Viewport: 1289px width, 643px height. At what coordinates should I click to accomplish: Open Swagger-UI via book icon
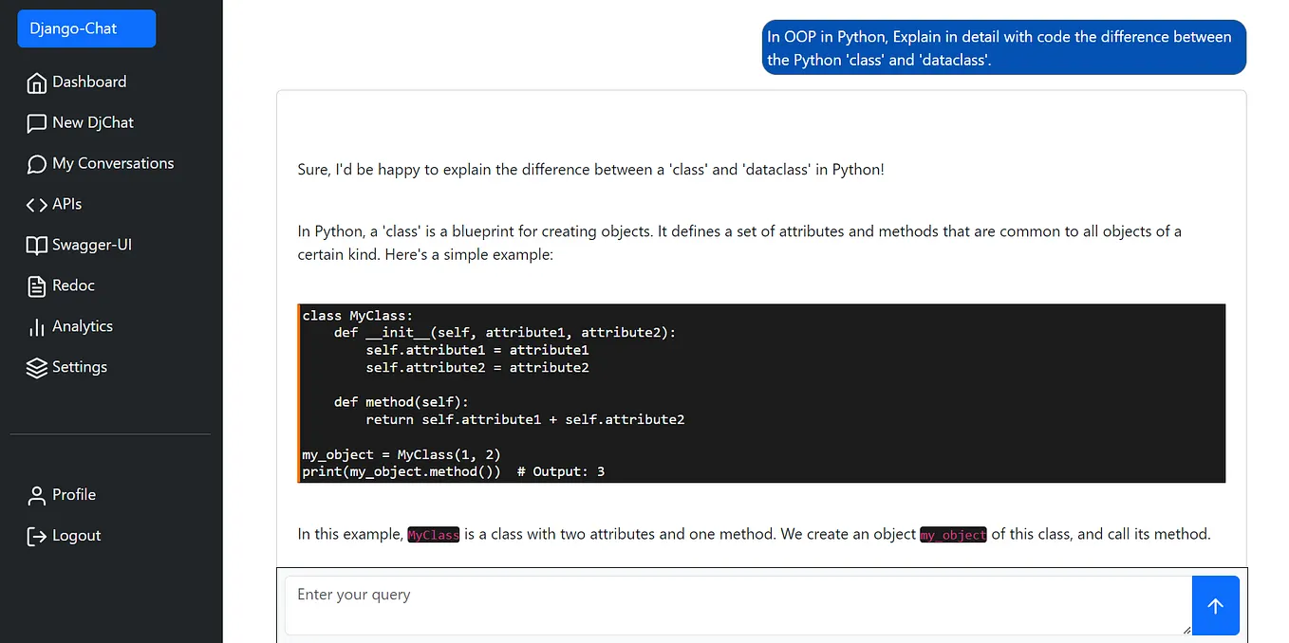tap(36, 245)
